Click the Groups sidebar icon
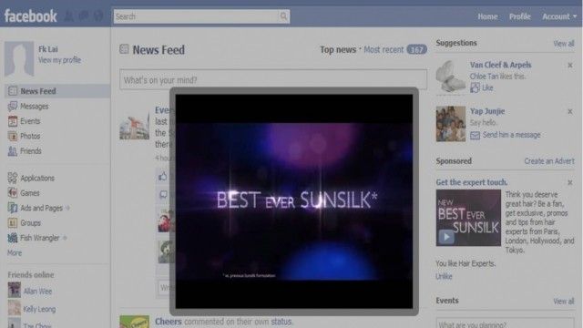This screenshot has height=328, width=583. (x=13, y=222)
